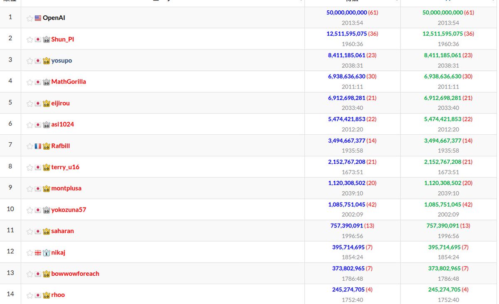Open the montplusa user profile link
Screen dimensions: 499x304
coord(67,188)
